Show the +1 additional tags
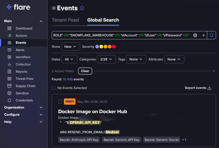The width and height of the screenshot is (219, 148). tap(184, 140)
